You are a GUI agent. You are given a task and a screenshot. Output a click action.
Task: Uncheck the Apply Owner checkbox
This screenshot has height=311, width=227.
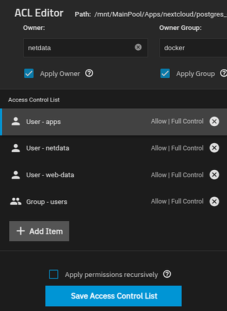click(x=29, y=73)
